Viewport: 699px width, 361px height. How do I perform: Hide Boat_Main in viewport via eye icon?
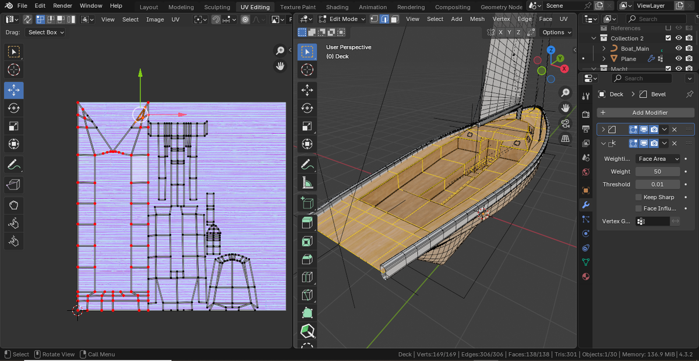click(678, 48)
